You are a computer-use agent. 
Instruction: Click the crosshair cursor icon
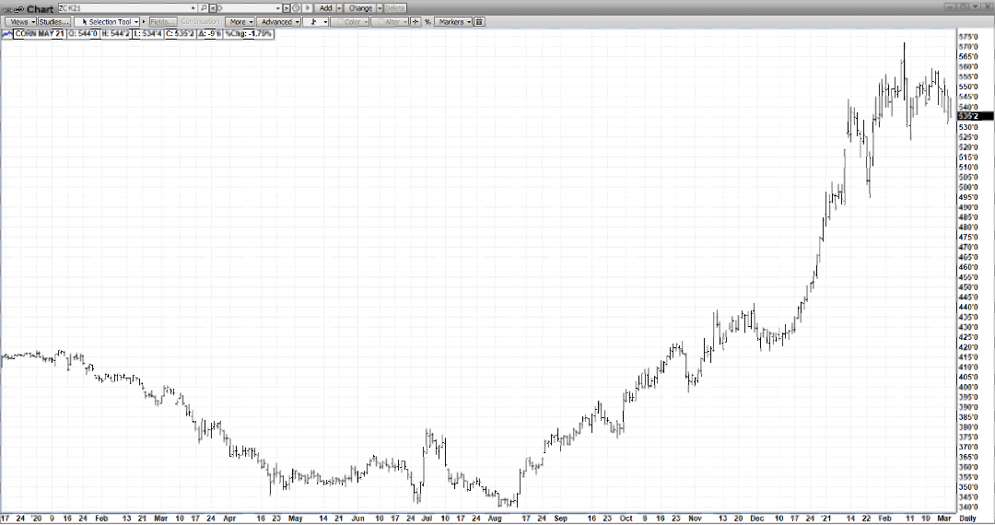[415, 21]
